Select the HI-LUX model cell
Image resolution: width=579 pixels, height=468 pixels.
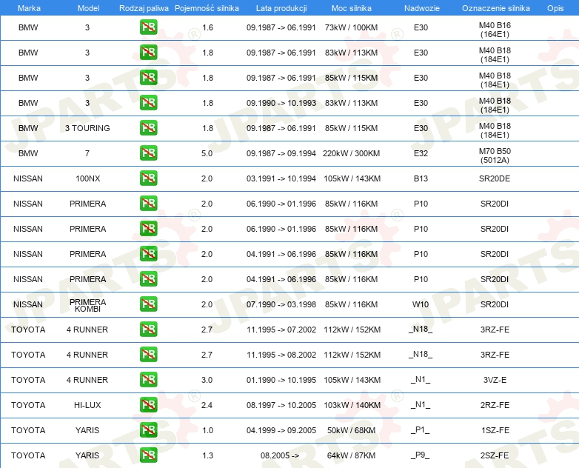pos(87,405)
